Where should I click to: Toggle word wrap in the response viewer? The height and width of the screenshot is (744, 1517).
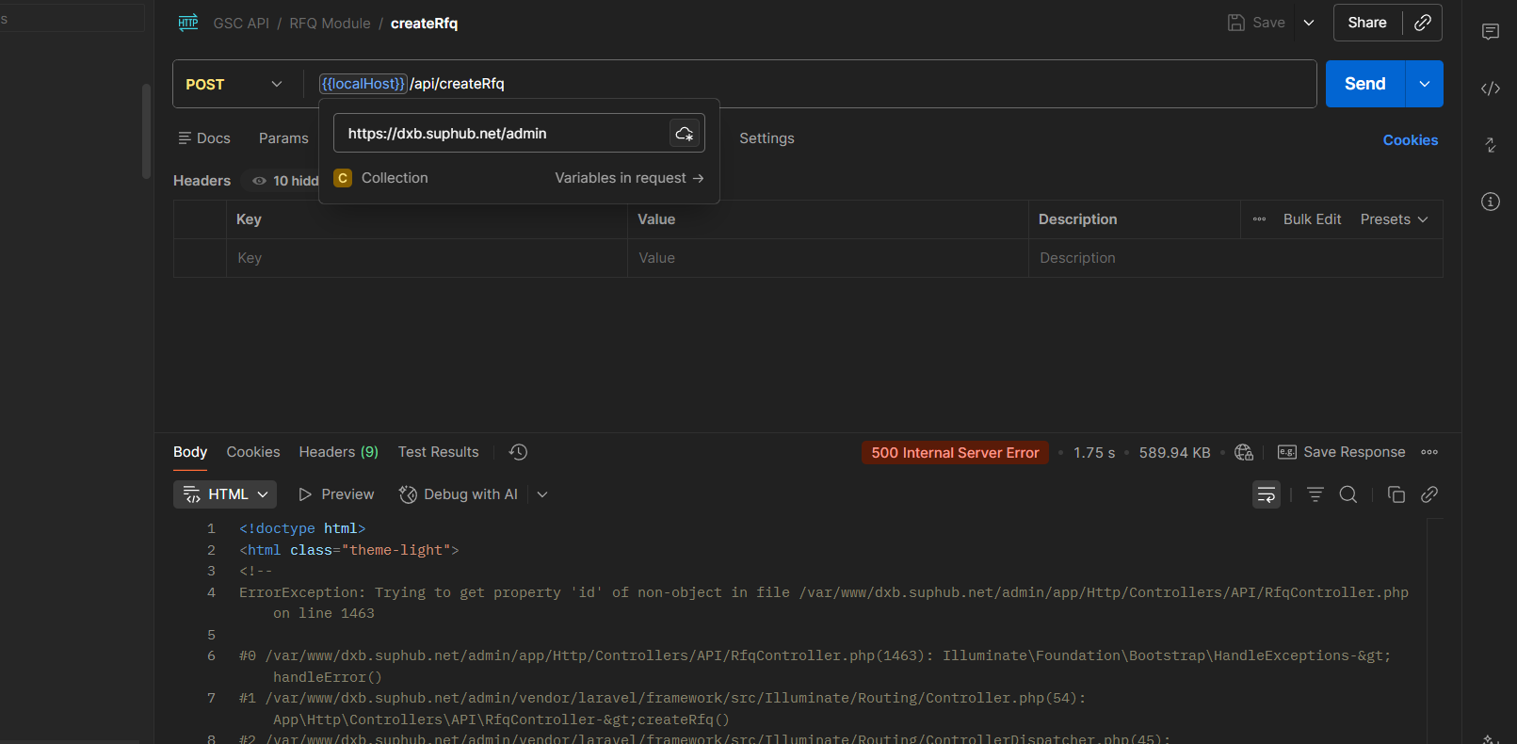pyautogui.click(x=1266, y=494)
